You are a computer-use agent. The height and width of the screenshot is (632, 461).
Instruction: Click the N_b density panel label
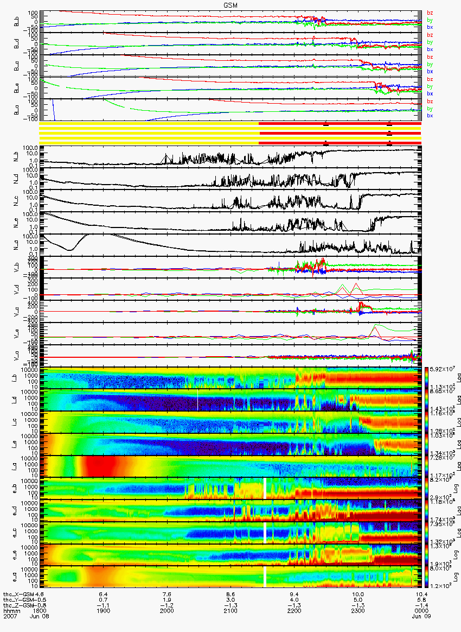pyautogui.click(x=16, y=156)
